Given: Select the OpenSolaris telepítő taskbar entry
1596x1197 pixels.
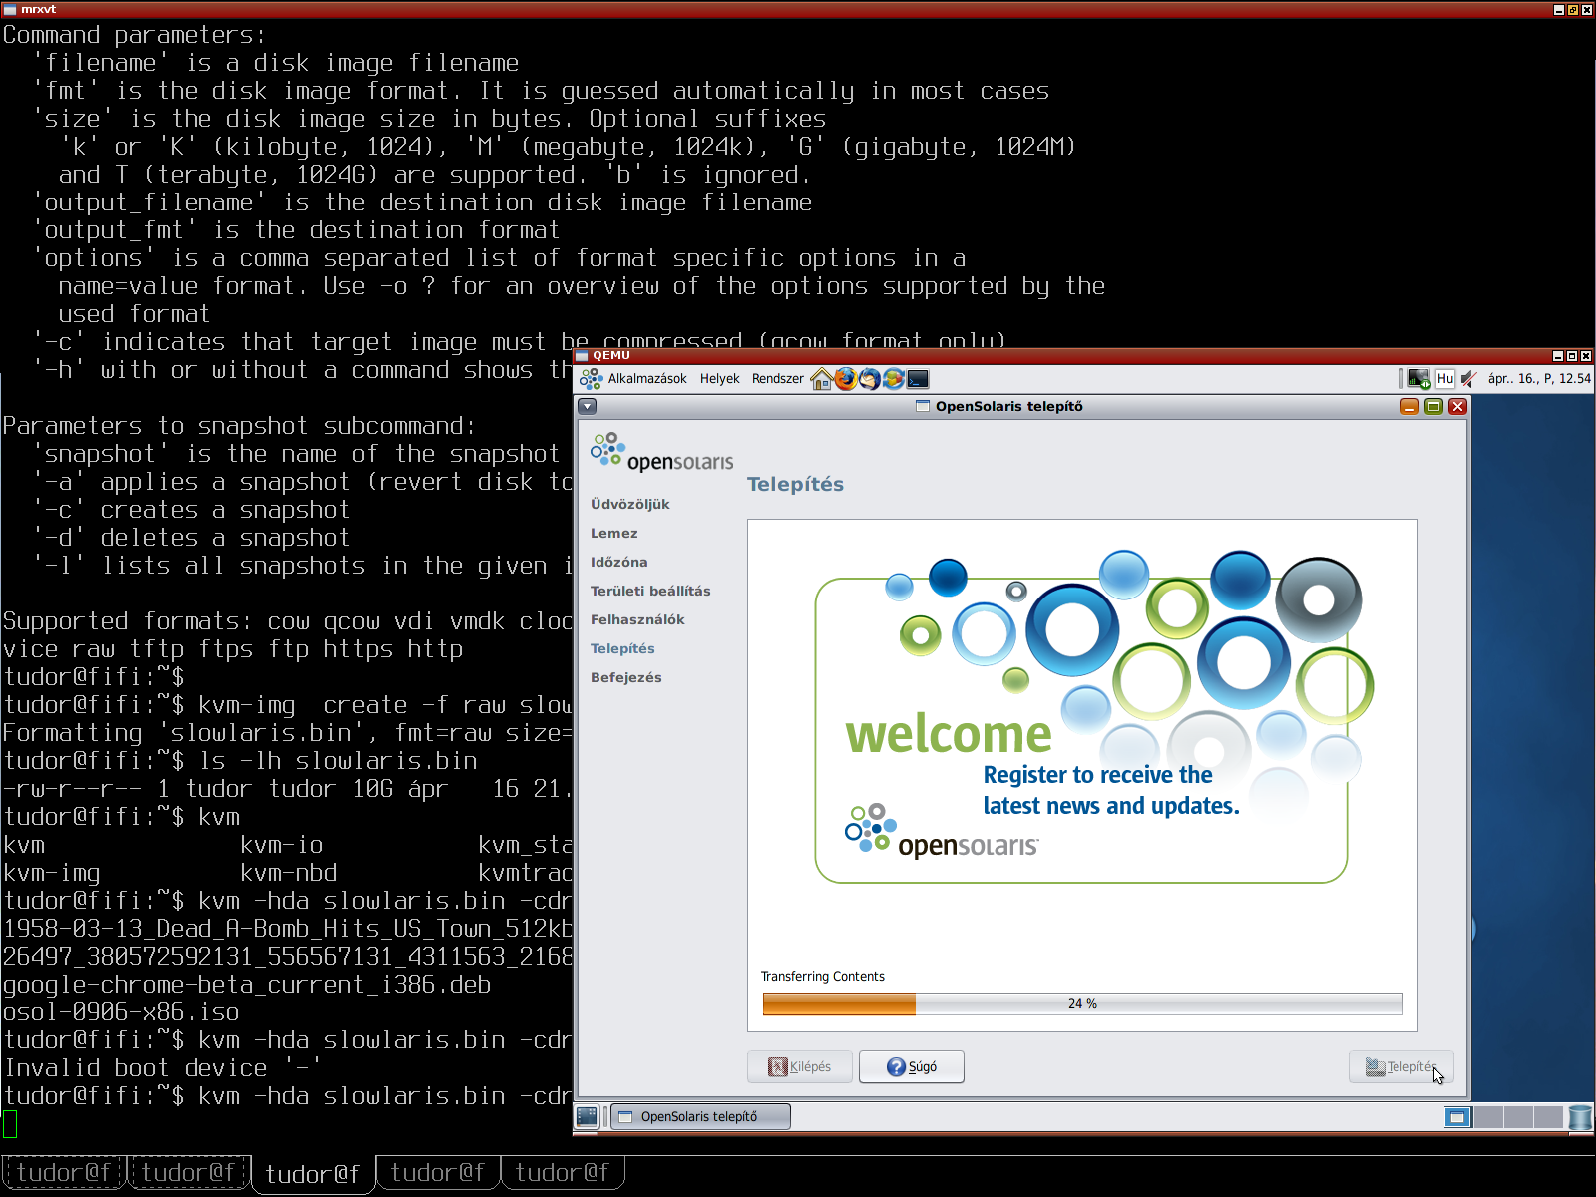Looking at the screenshot, I should pyautogui.click(x=700, y=1116).
